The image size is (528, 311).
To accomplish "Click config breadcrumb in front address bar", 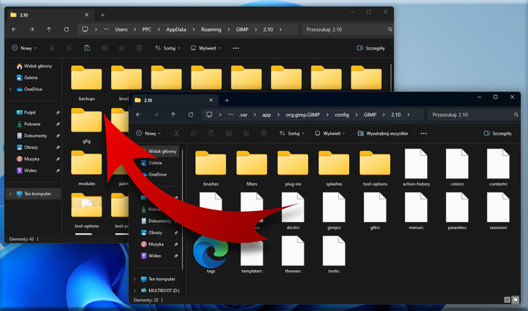I will point(342,115).
